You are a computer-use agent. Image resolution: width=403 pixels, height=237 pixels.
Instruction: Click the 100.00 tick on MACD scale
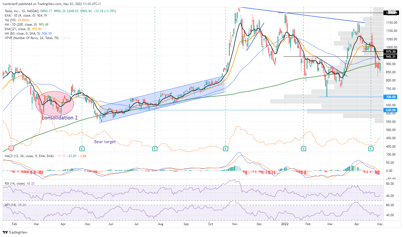[x=391, y=154]
